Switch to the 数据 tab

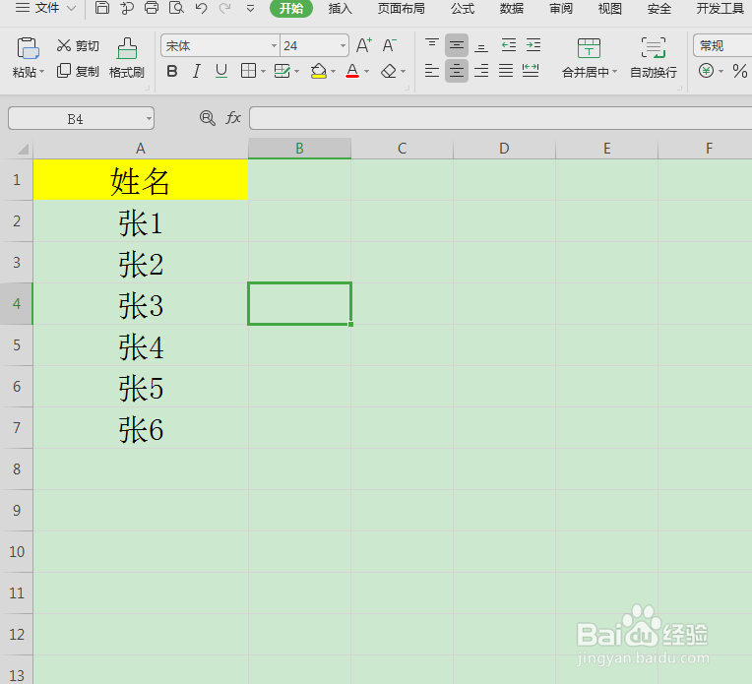511,8
